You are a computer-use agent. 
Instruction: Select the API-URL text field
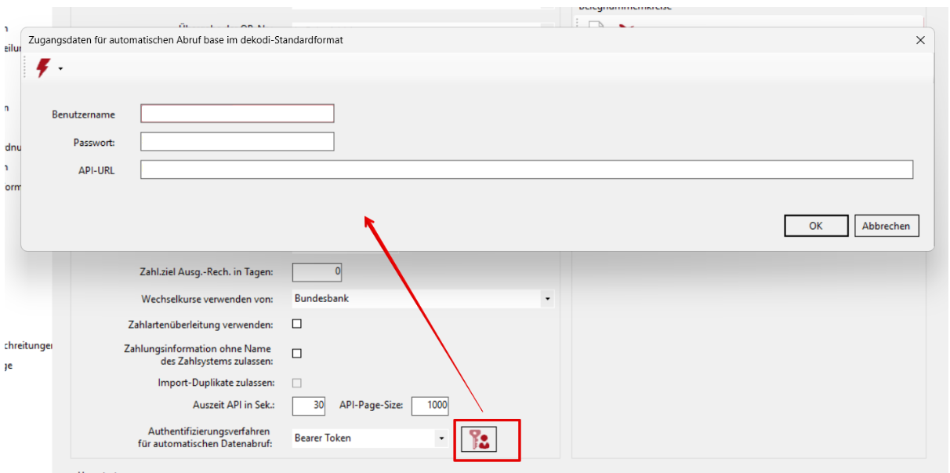pyautogui.click(x=526, y=170)
